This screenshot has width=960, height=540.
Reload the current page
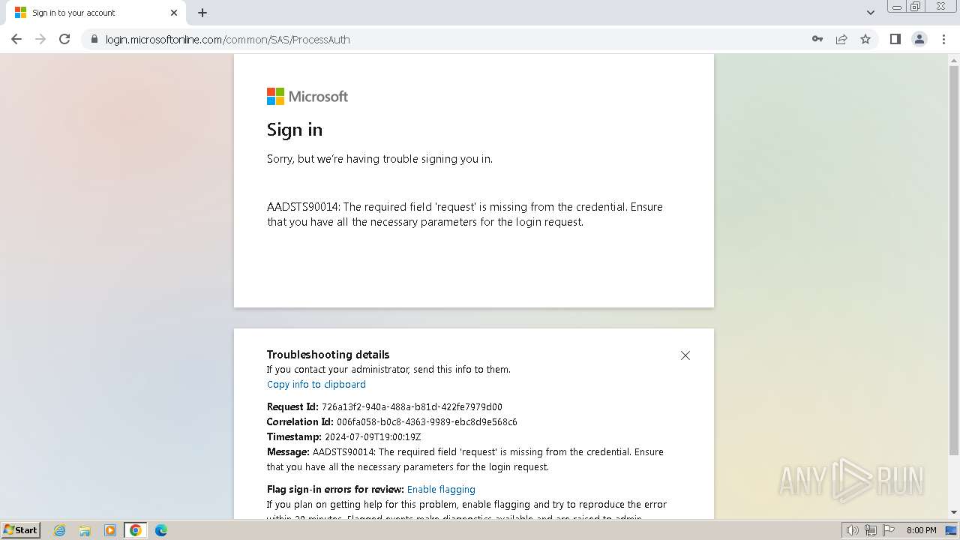coord(64,39)
